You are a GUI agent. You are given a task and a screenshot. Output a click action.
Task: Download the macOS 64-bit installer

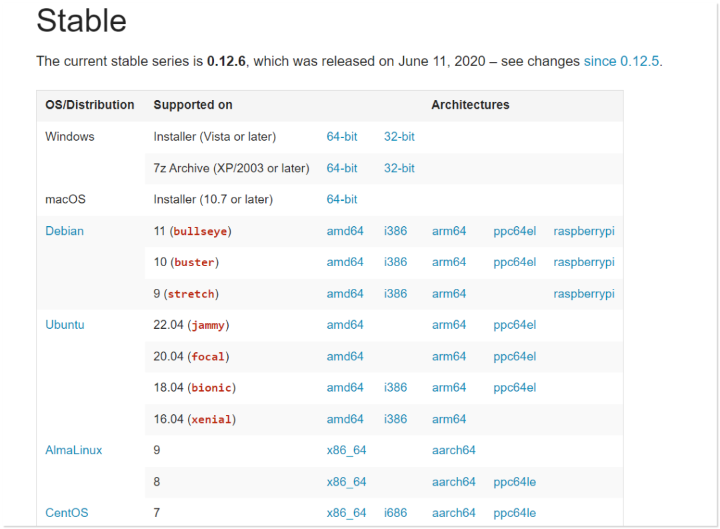pyautogui.click(x=342, y=199)
